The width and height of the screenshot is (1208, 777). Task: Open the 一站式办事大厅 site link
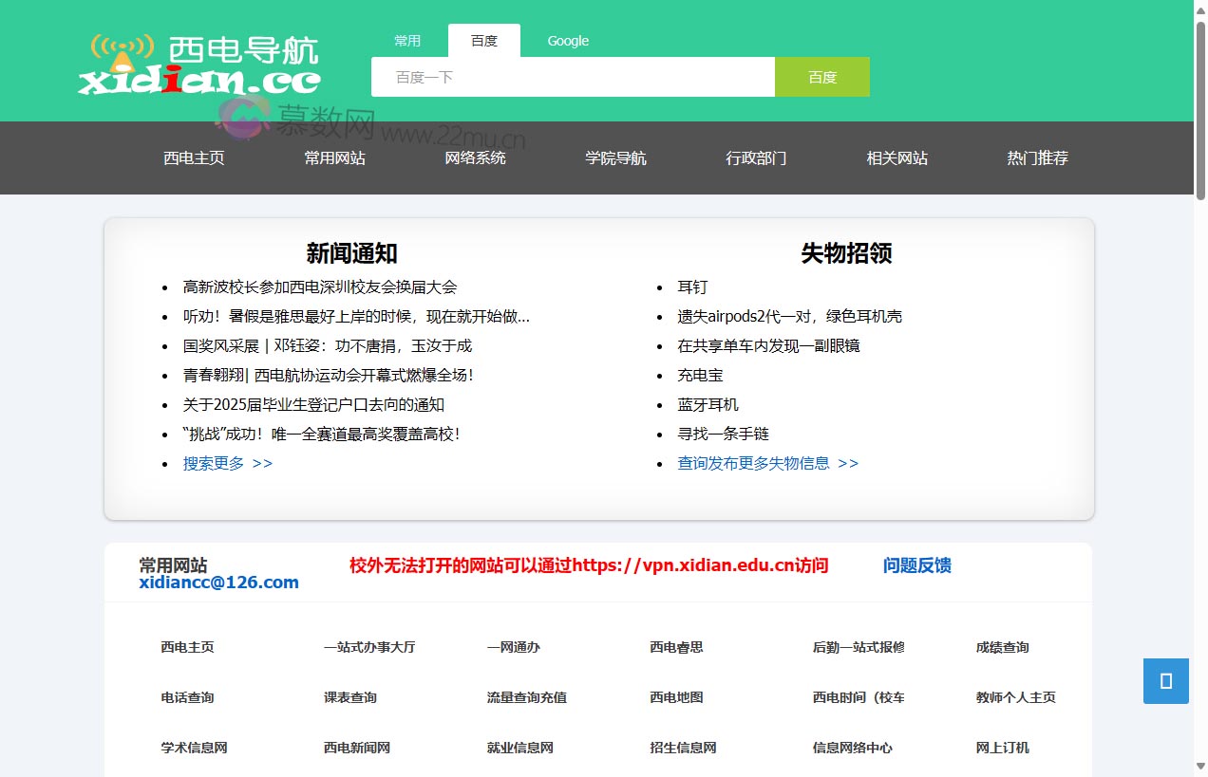coord(369,647)
